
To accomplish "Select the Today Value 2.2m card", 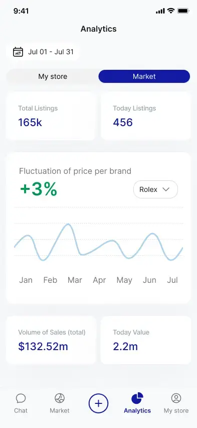I will (146, 340).
